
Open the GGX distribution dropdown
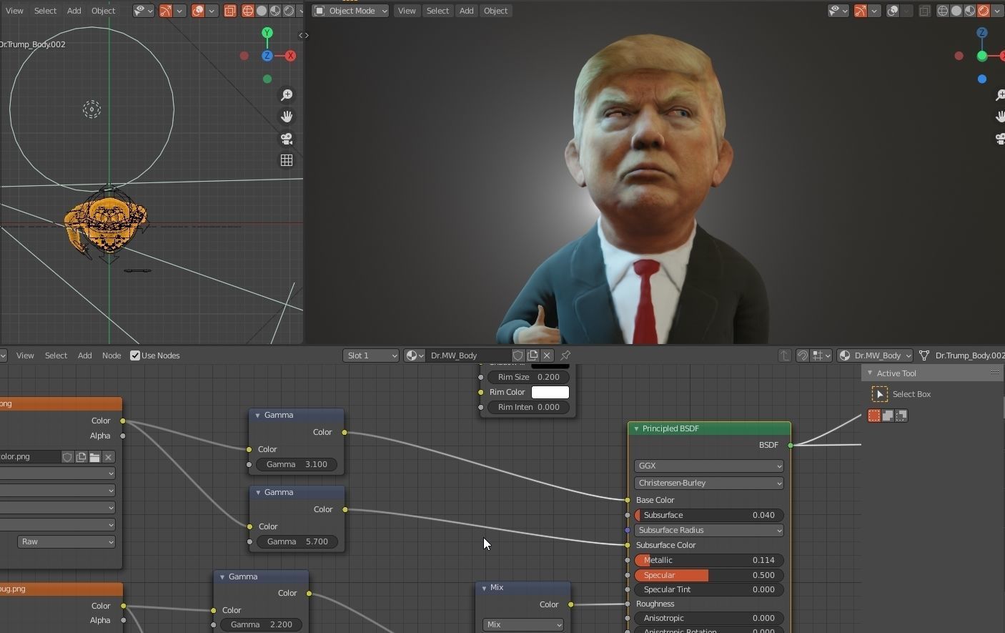pyautogui.click(x=708, y=466)
